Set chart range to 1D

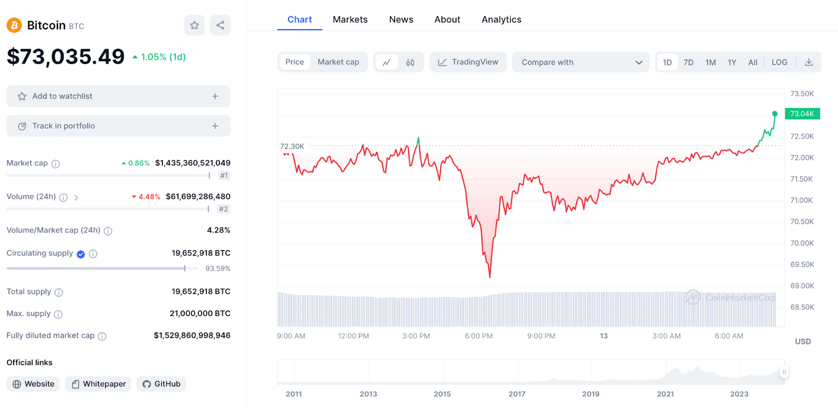pos(667,62)
